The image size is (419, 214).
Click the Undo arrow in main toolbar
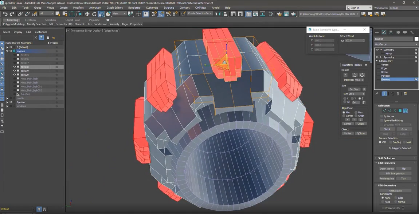click(5, 14)
